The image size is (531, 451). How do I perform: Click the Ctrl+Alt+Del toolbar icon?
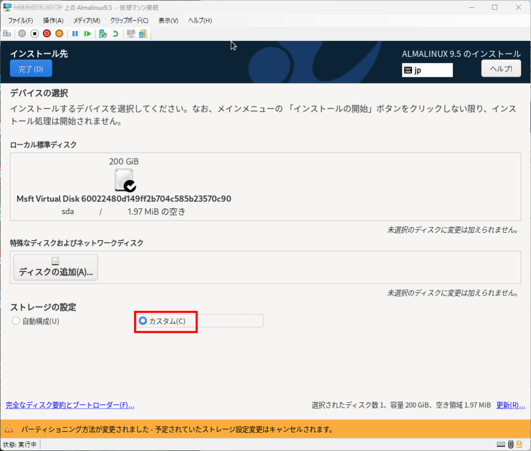7,34
